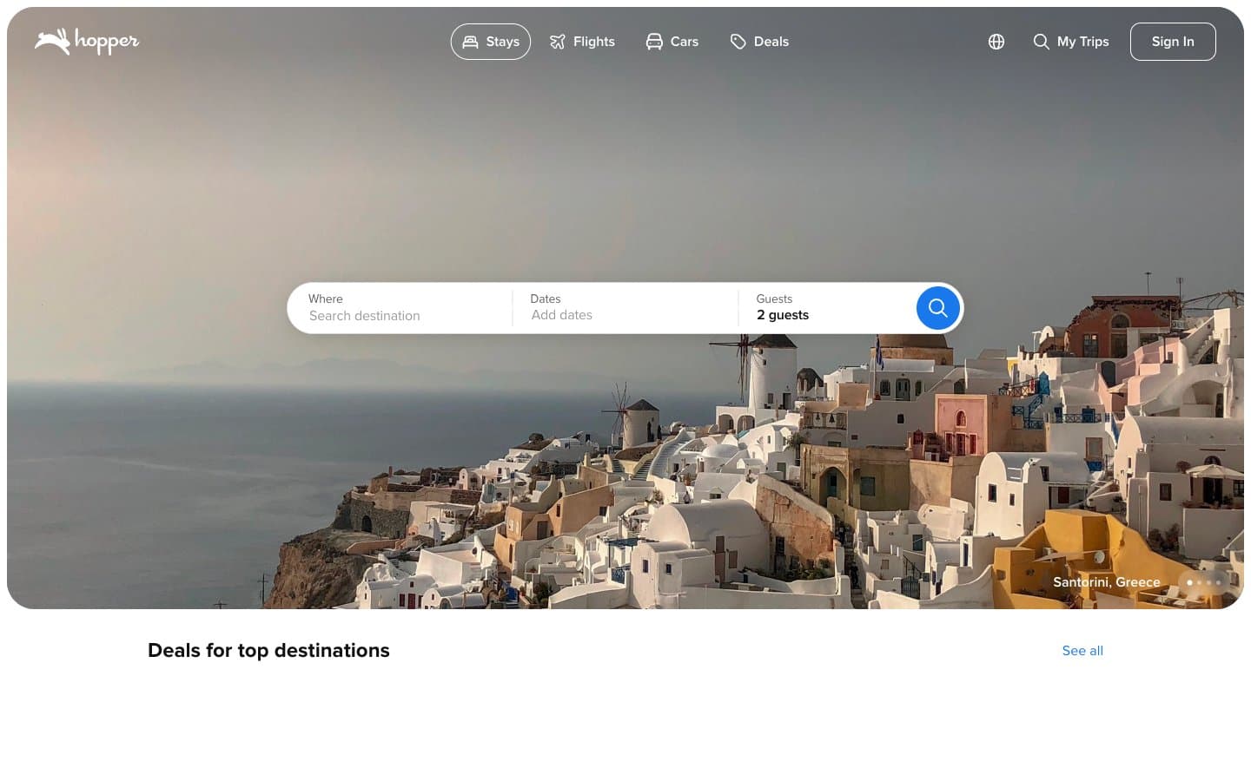Viewport: 1251px width, 781px height.
Task: Open the Cars tab
Action: 672,42
